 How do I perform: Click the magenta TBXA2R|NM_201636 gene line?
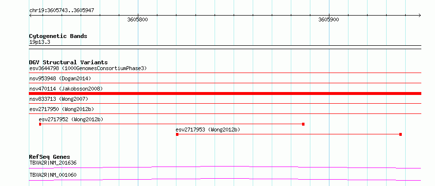pos(225,167)
